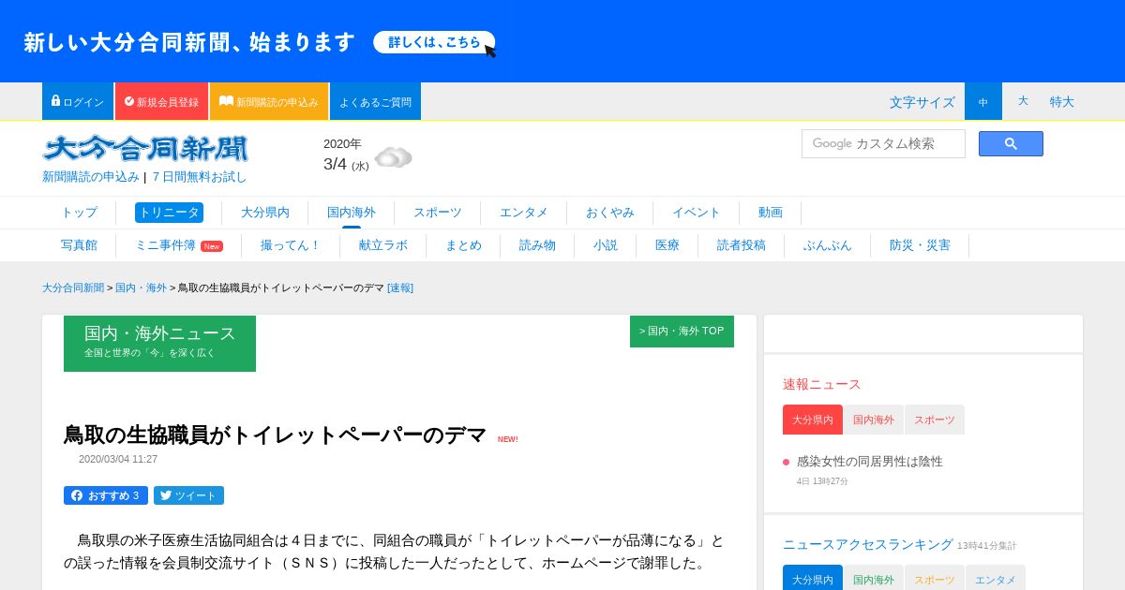The height and width of the screenshot is (590, 1125).
Task: Click 詳しくは、こちら banner button
Action: (x=434, y=42)
